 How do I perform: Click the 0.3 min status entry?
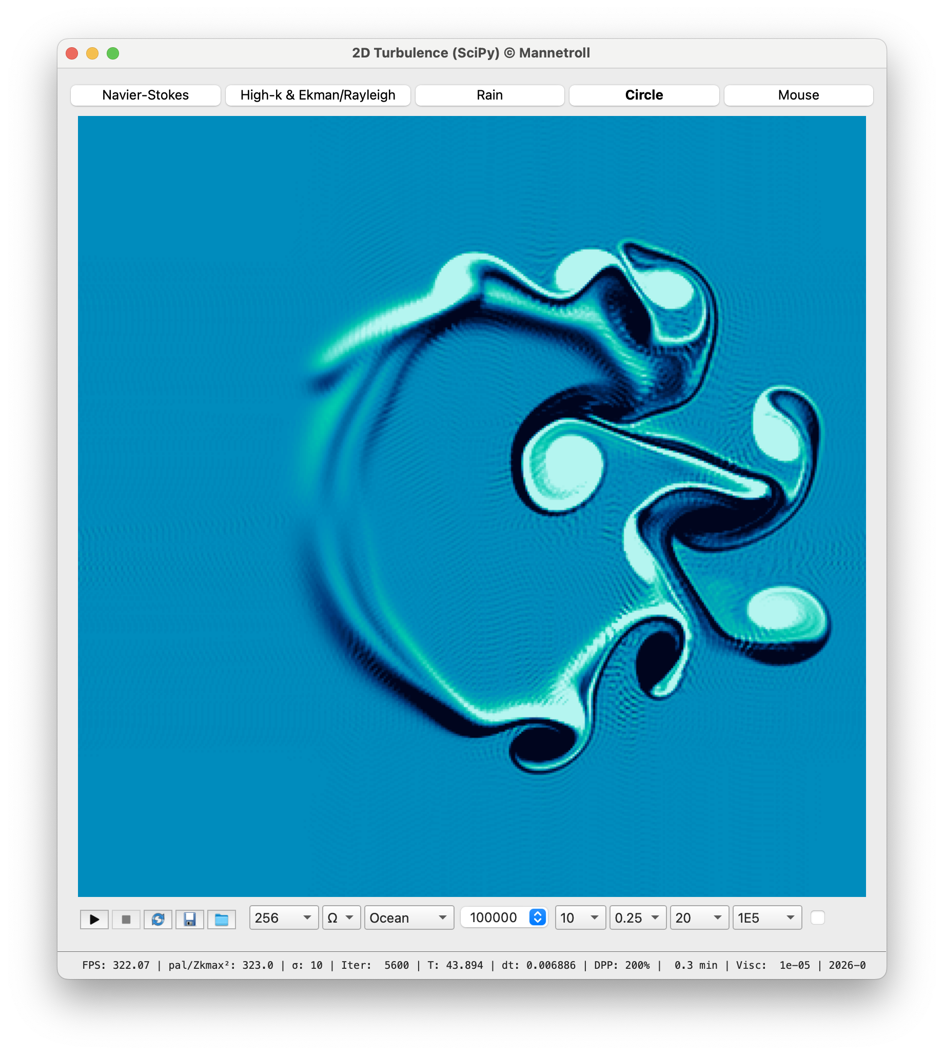tap(696, 965)
